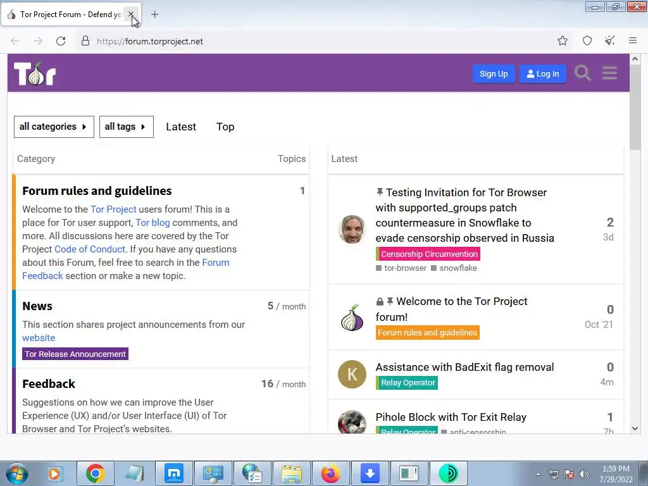Open the blue download arrow taskbar icon
This screenshot has height=486, width=648.
370,473
